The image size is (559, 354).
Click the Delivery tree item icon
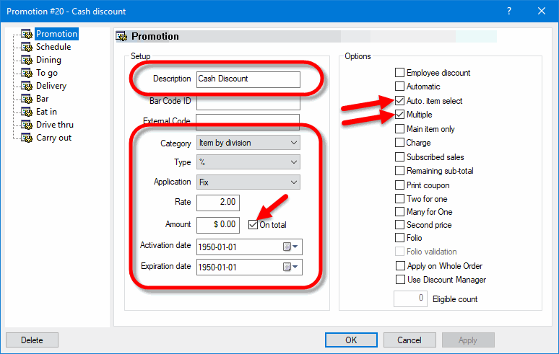click(x=27, y=86)
